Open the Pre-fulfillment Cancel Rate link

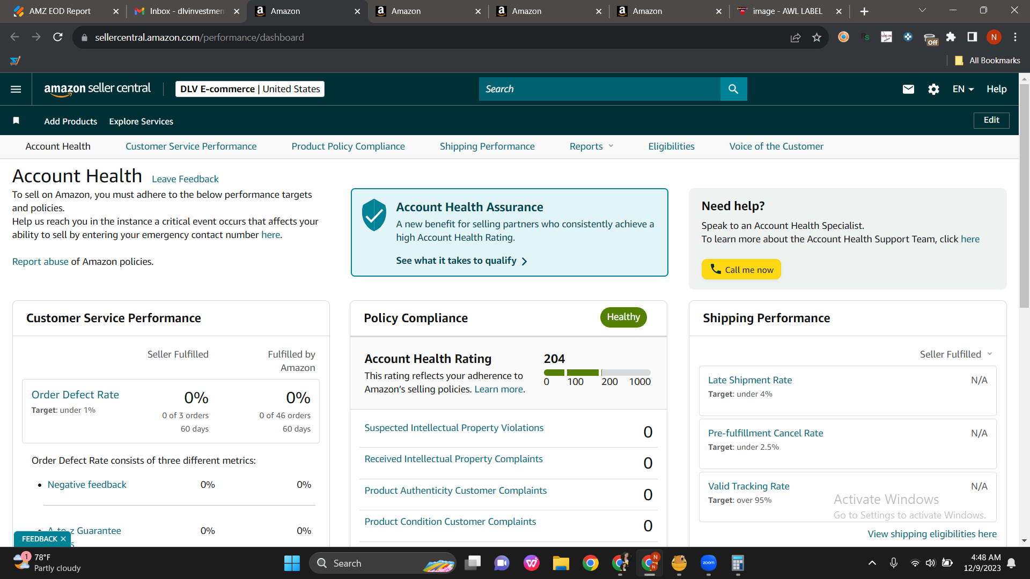tap(766, 433)
